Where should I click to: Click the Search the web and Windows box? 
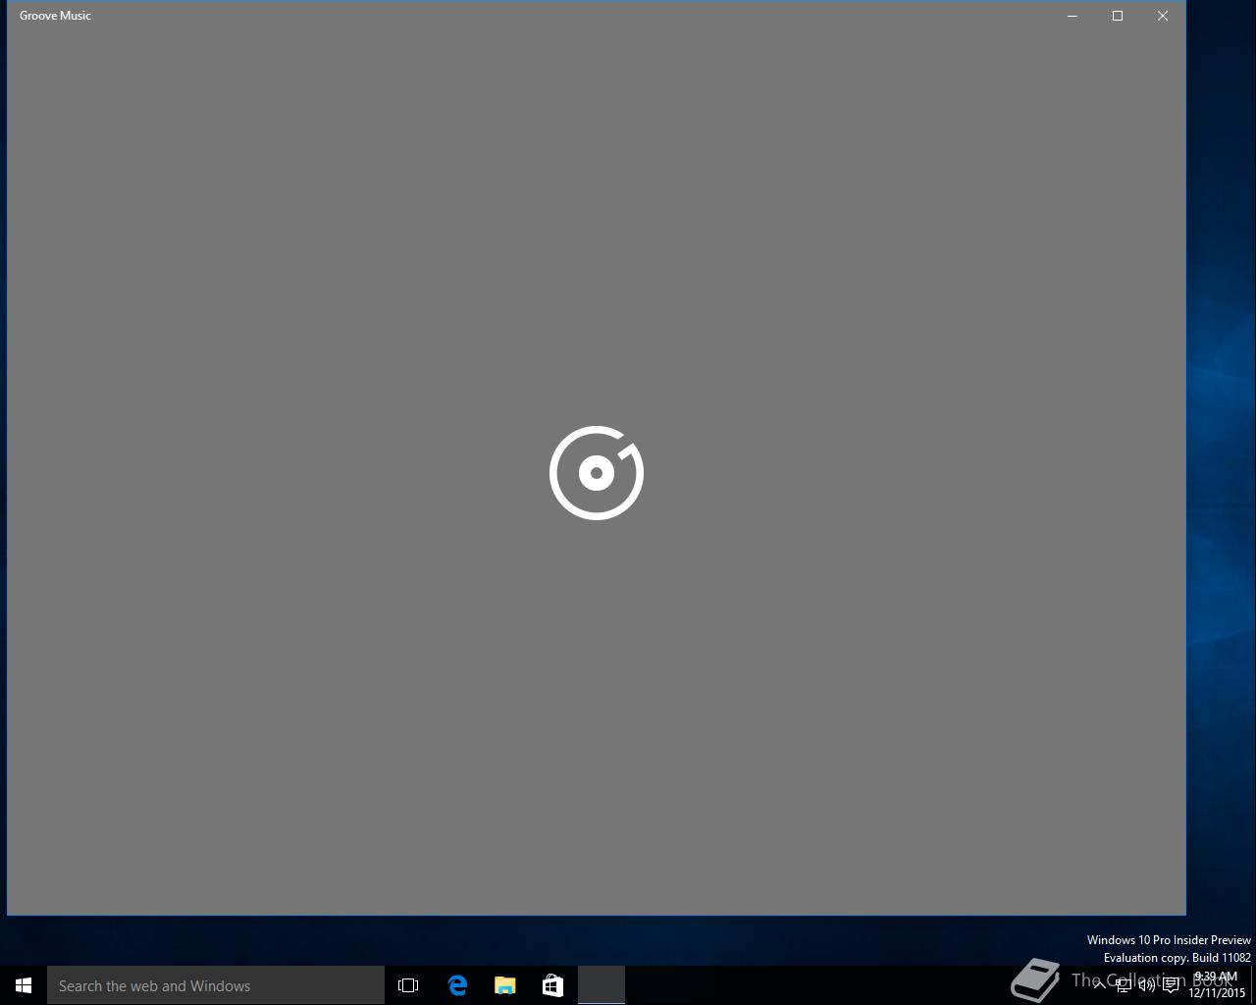click(216, 985)
